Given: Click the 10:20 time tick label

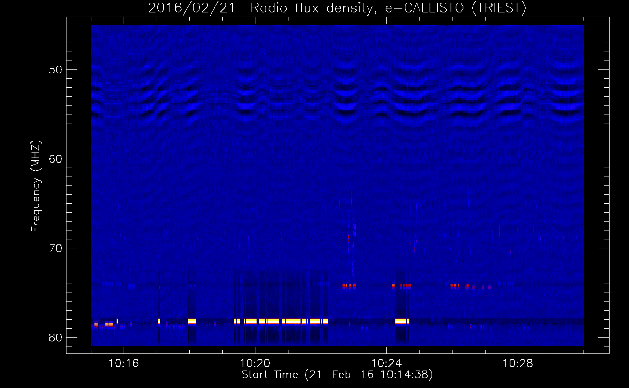Looking at the screenshot, I should [x=255, y=364].
